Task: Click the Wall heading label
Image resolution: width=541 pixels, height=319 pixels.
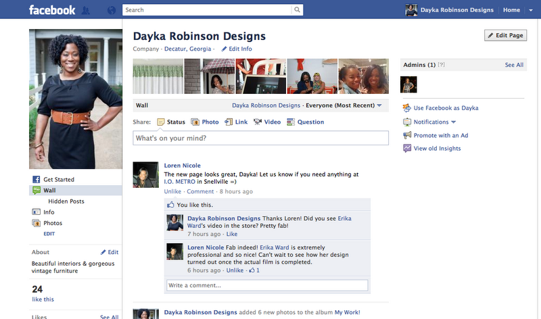Action: pos(142,105)
